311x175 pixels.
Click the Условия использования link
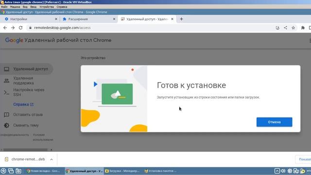click(x=43, y=137)
